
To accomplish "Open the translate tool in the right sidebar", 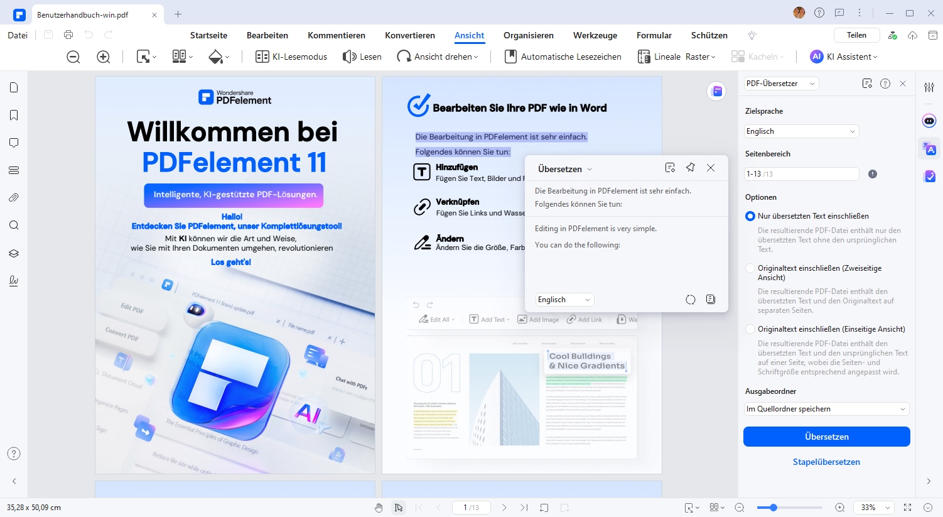I will [929, 149].
